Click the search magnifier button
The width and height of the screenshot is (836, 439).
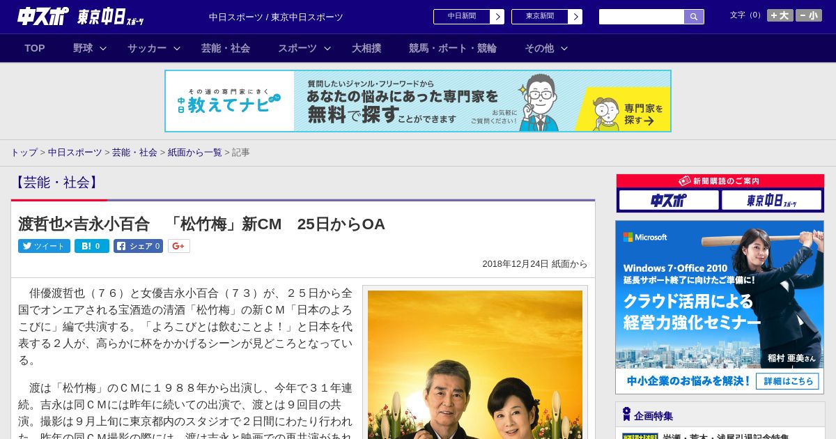point(694,17)
